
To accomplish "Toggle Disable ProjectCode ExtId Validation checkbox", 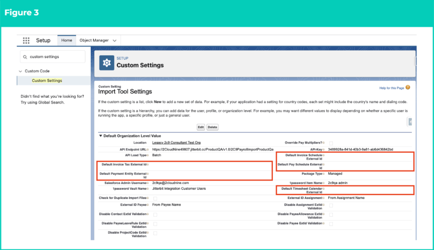I will click(x=155, y=233).
